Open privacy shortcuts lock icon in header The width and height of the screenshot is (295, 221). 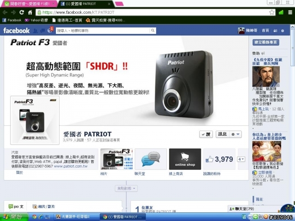[275, 31]
